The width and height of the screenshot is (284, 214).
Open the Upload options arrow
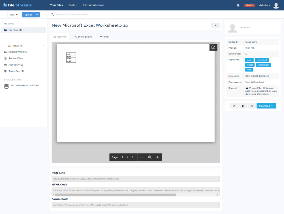coord(37,15)
